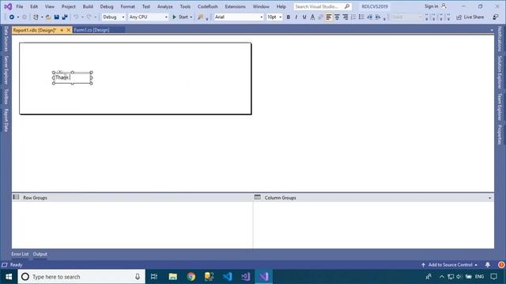Click Add to Source Control
This screenshot has width=506, height=284.
(450, 265)
